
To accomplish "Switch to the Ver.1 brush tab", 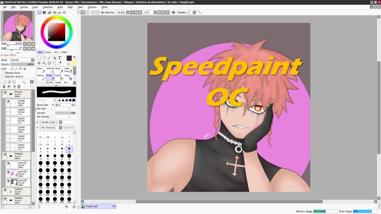I will click(x=56, y=52).
